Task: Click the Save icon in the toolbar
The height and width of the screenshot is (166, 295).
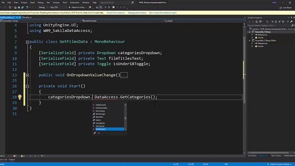Action: click(19, 7)
